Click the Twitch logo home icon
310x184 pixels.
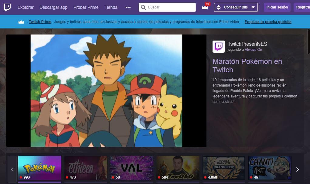pyautogui.click(x=7, y=7)
